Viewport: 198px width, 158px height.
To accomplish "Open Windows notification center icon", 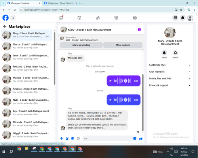I will [x=193, y=152].
